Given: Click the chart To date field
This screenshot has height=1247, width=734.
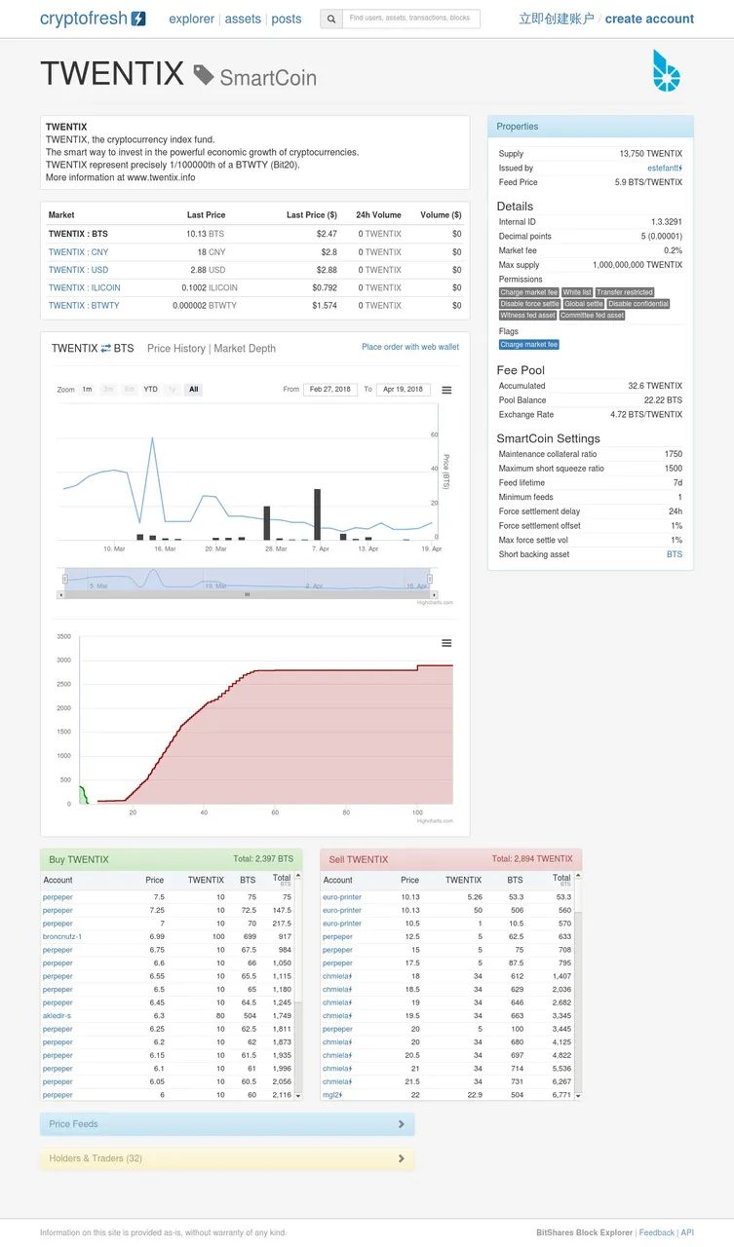Looking at the screenshot, I should [x=403, y=390].
